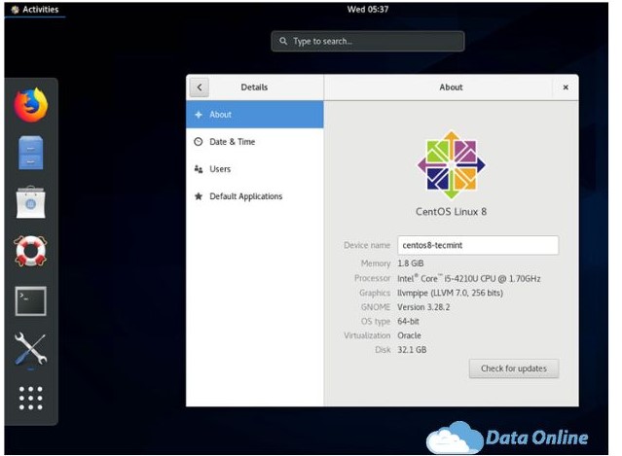The width and height of the screenshot is (622, 456).
Task: Click the Disk value '32.1 GB'
Action: (412, 350)
